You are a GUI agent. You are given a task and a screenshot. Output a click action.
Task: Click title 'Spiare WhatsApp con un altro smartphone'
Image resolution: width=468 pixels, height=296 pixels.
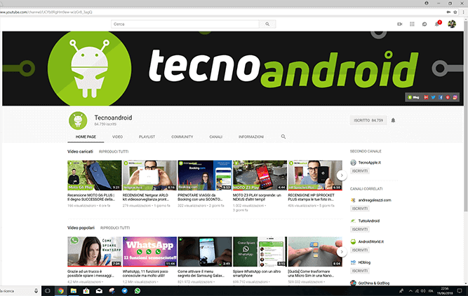pos(257,274)
